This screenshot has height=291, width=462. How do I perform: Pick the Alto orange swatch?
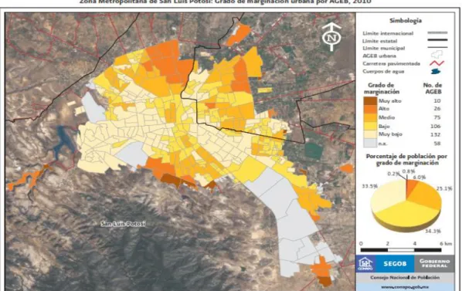370,109
